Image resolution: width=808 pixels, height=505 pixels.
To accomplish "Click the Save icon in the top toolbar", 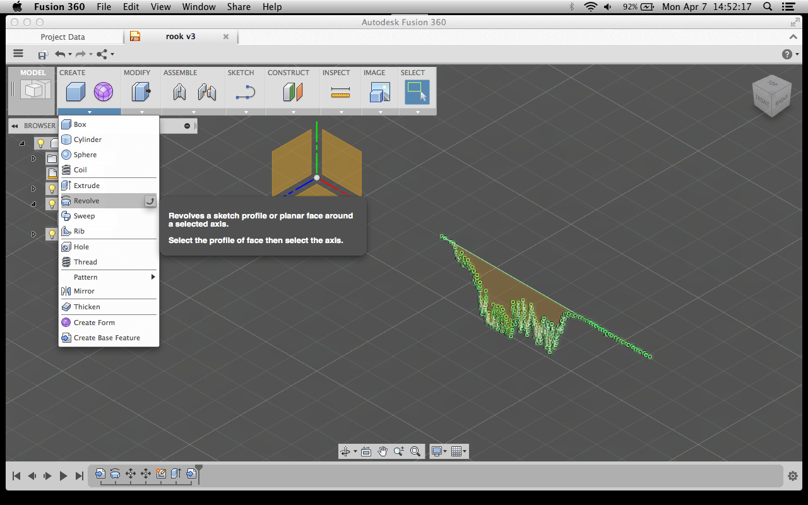I will pyautogui.click(x=43, y=55).
